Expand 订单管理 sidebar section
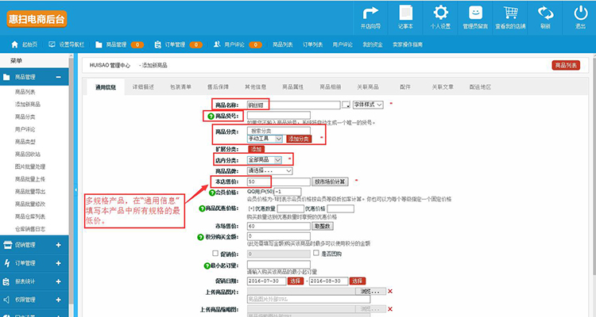The image size is (596, 317). point(59,263)
